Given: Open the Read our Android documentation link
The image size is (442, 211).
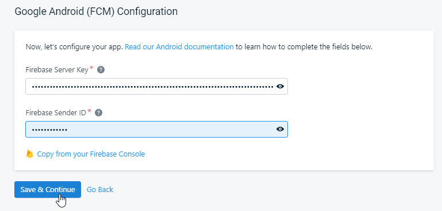Looking at the screenshot, I should [x=179, y=46].
